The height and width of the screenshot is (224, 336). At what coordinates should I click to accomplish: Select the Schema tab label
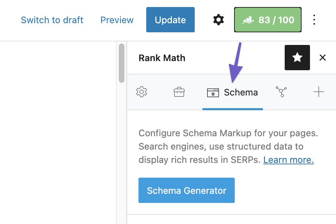point(241,92)
